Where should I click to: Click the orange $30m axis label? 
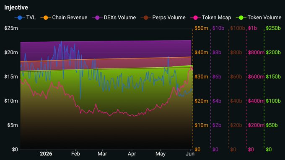[x=201, y=76]
